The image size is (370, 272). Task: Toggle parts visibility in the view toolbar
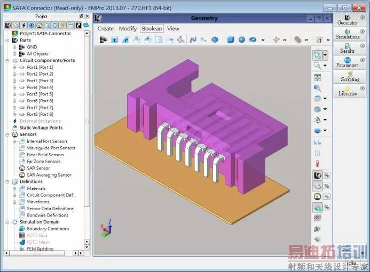318,175
